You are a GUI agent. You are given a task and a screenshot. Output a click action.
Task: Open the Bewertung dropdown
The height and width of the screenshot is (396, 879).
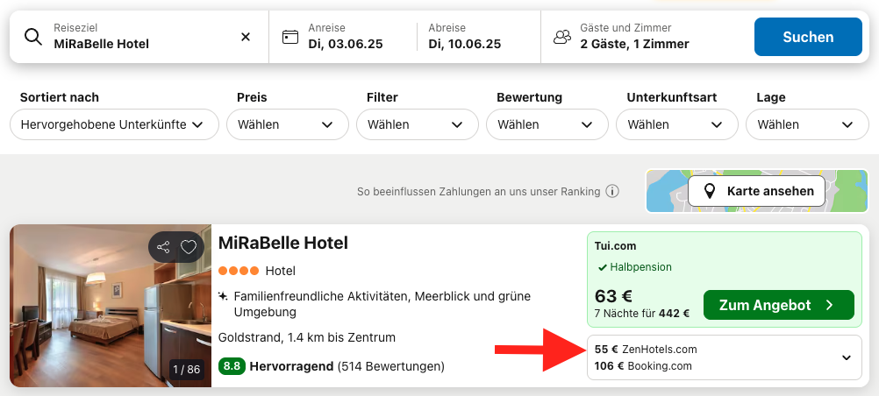(547, 124)
